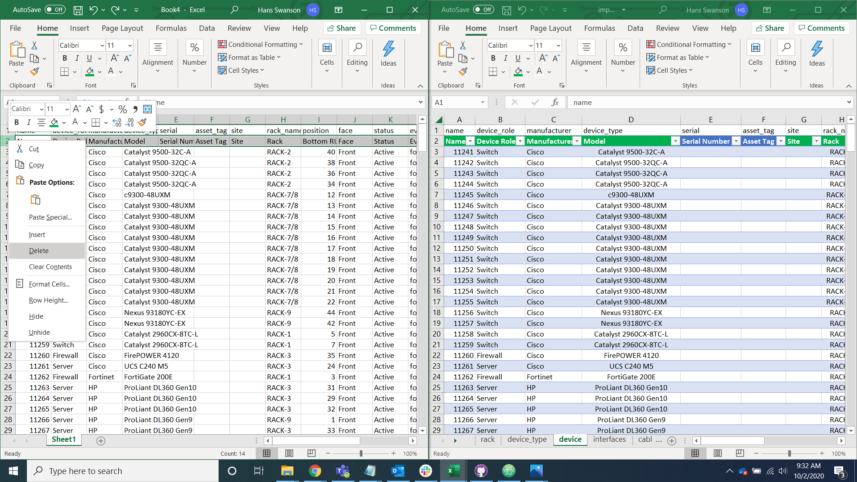Open the Device Role filter dropdown
This screenshot has width=857, height=482.
tap(520, 141)
